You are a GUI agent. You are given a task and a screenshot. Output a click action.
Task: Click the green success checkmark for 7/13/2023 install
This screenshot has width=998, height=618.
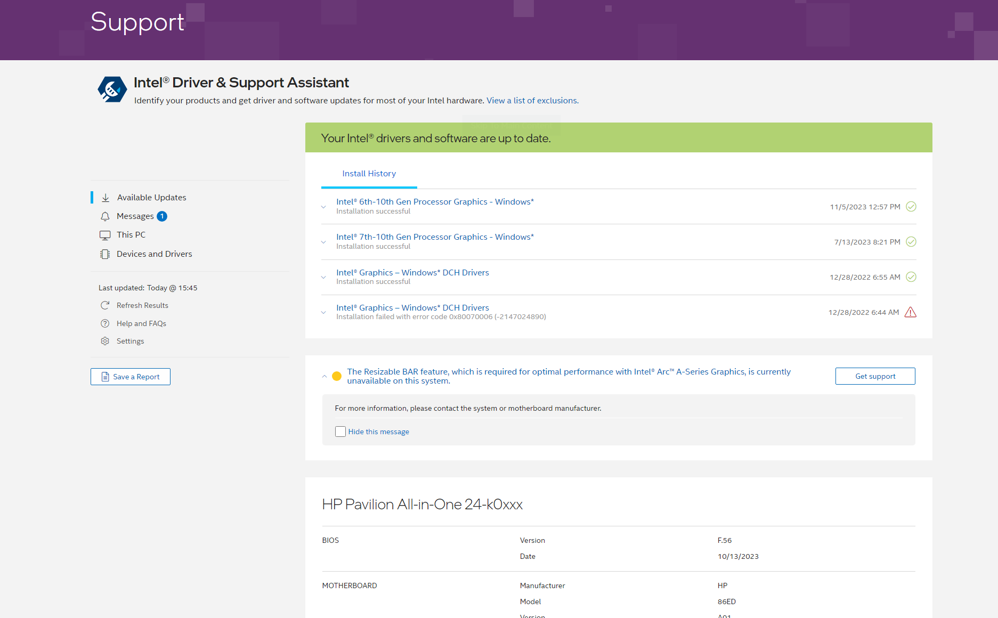pyautogui.click(x=911, y=242)
